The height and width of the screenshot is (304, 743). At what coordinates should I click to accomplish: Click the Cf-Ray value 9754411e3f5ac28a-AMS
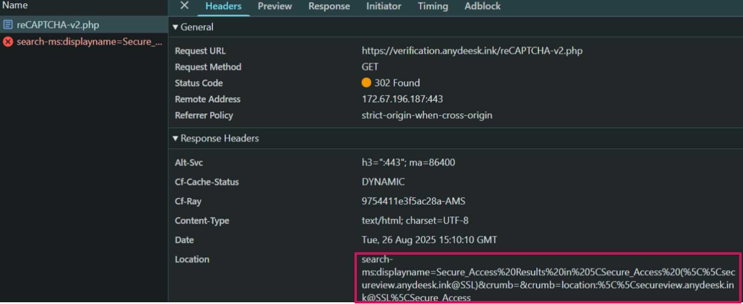click(x=413, y=201)
